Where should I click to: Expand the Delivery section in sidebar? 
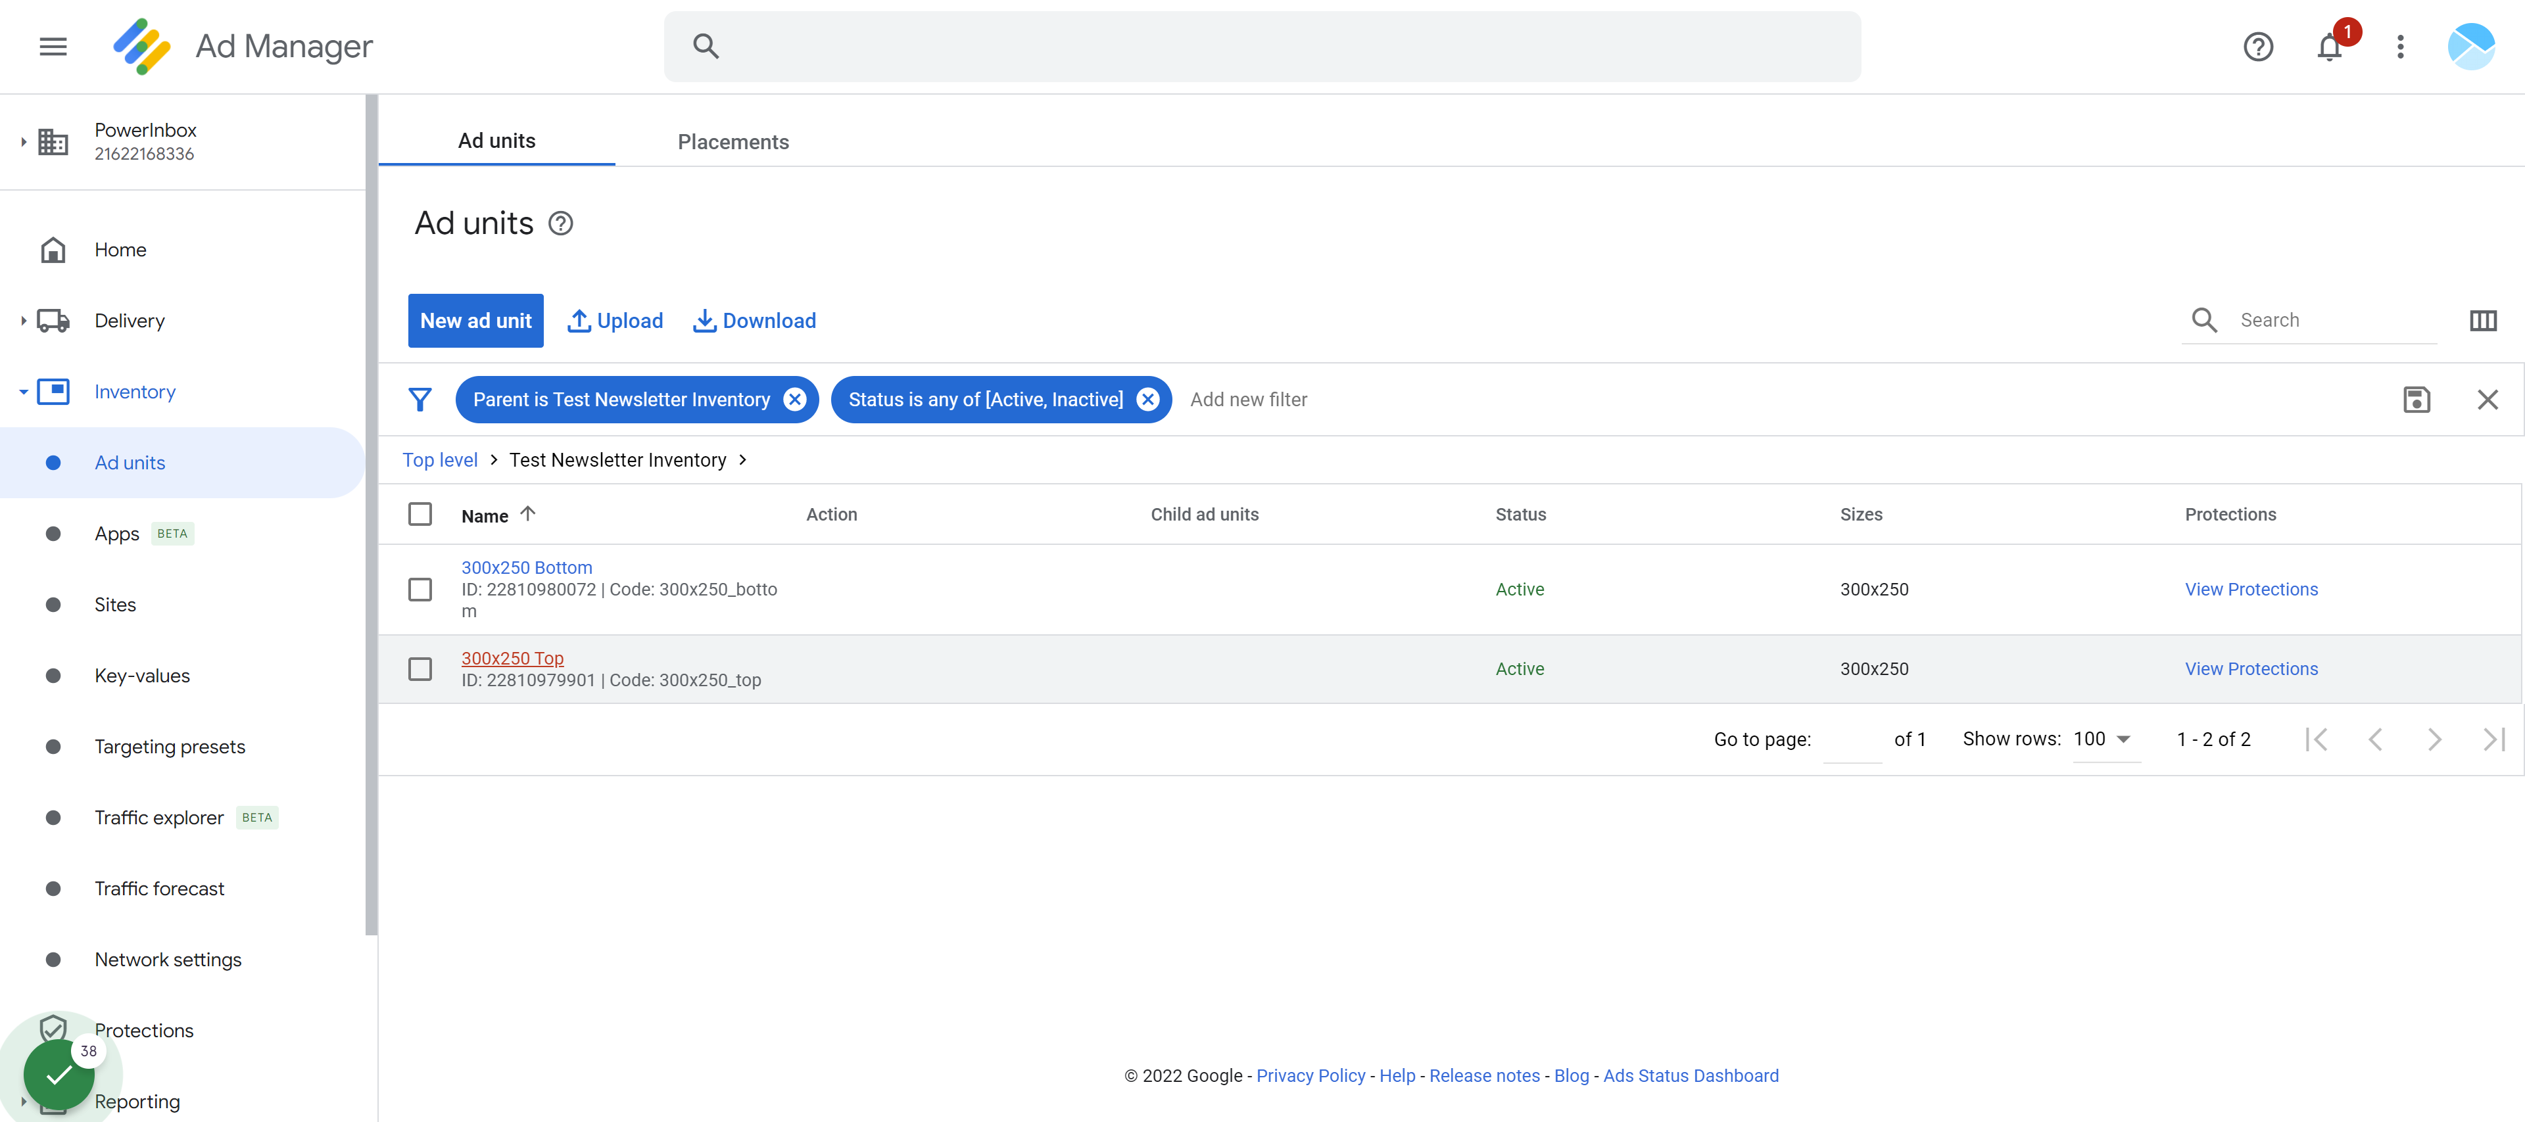[x=24, y=321]
